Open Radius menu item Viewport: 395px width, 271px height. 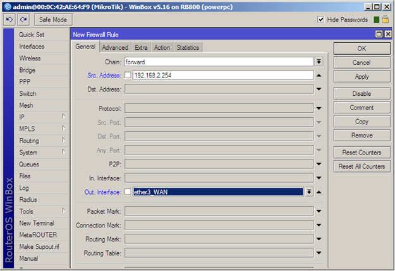coord(42,200)
